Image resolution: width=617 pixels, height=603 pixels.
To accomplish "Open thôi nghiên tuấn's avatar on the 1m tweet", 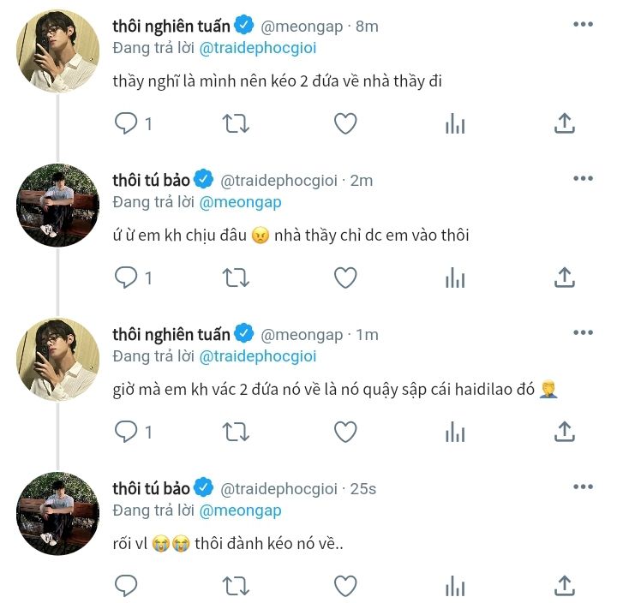I will pos(58,359).
